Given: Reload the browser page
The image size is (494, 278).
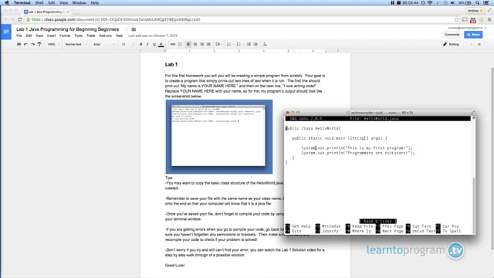Looking at the screenshot, I should click(20, 19).
